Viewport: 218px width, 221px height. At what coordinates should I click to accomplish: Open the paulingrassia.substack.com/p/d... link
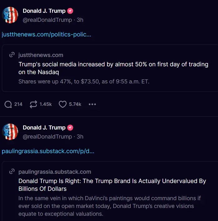(x=48, y=151)
